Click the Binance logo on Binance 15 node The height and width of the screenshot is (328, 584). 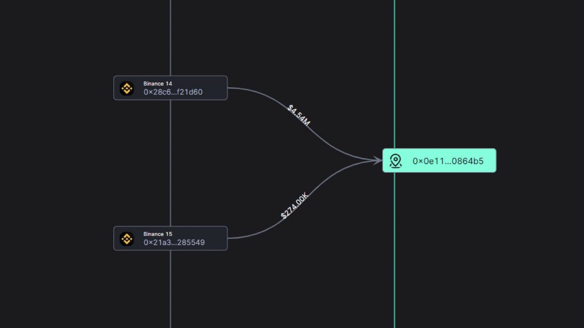(x=127, y=239)
